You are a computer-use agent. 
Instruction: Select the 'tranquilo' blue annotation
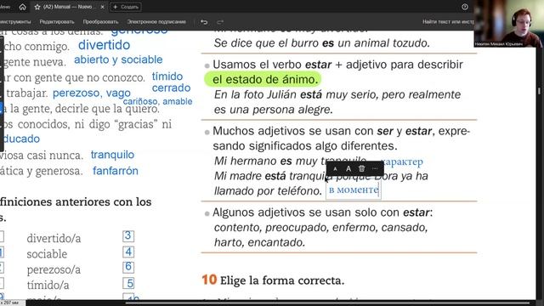click(112, 155)
